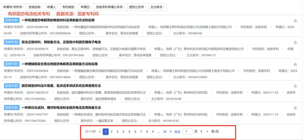This screenshot has height=140, width=303.
Task: Click application number 2025104386108
Action: click(x=38, y=27)
